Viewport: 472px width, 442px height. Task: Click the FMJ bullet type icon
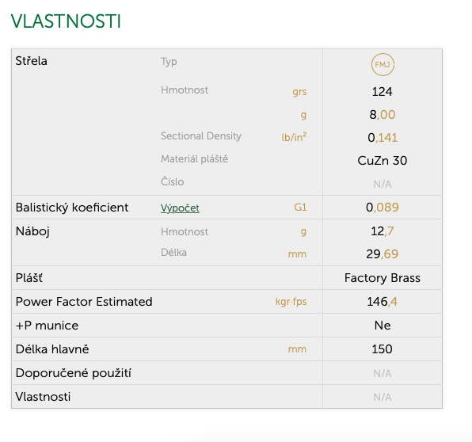pos(383,64)
